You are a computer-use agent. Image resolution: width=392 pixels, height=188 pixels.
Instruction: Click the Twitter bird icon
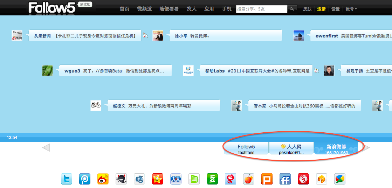pyautogui.click(x=67, y=179)
